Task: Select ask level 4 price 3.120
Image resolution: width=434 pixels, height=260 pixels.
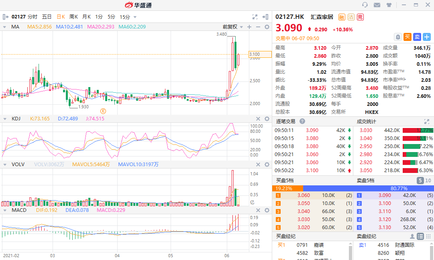Action: [385, 219]
